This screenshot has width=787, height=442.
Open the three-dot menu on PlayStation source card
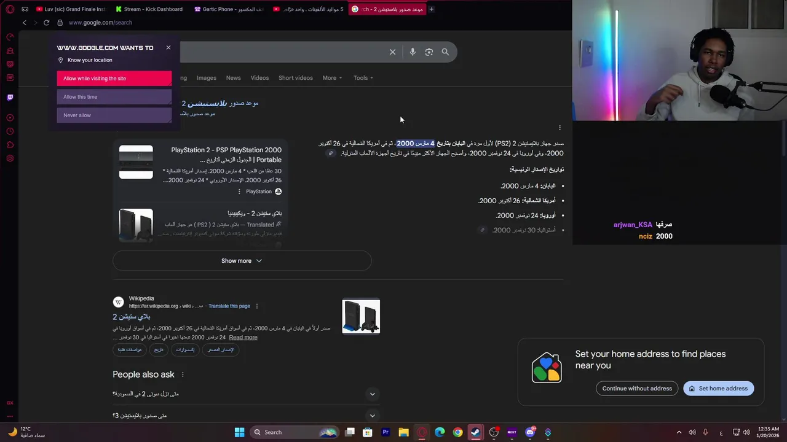[239, 192]
